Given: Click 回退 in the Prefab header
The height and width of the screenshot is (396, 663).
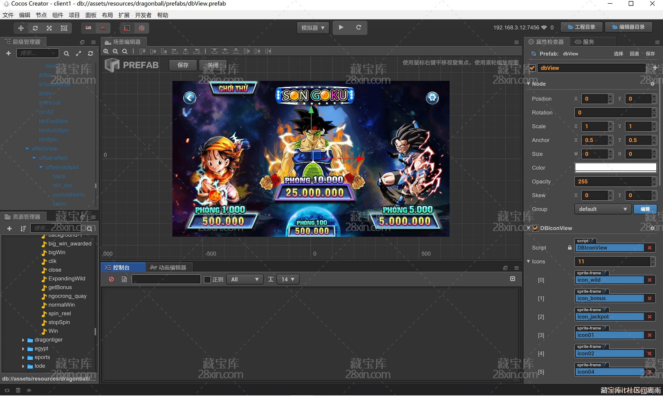Looking at the screenshot, I should (634, 54).
